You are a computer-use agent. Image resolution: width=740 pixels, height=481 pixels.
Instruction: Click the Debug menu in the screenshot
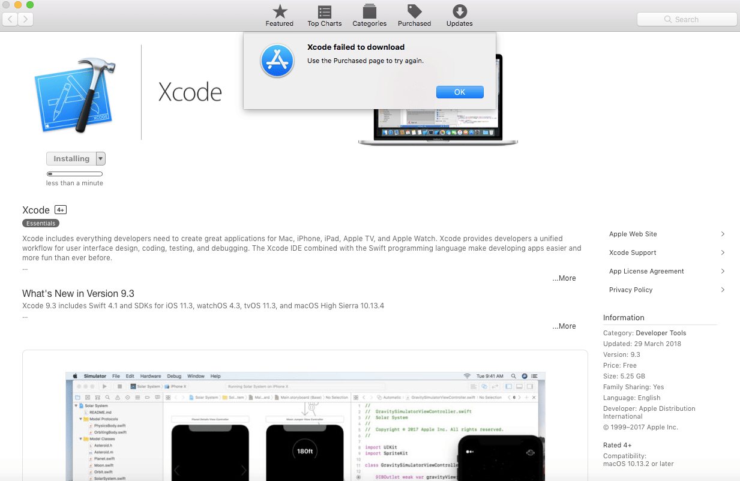point(174,376)
